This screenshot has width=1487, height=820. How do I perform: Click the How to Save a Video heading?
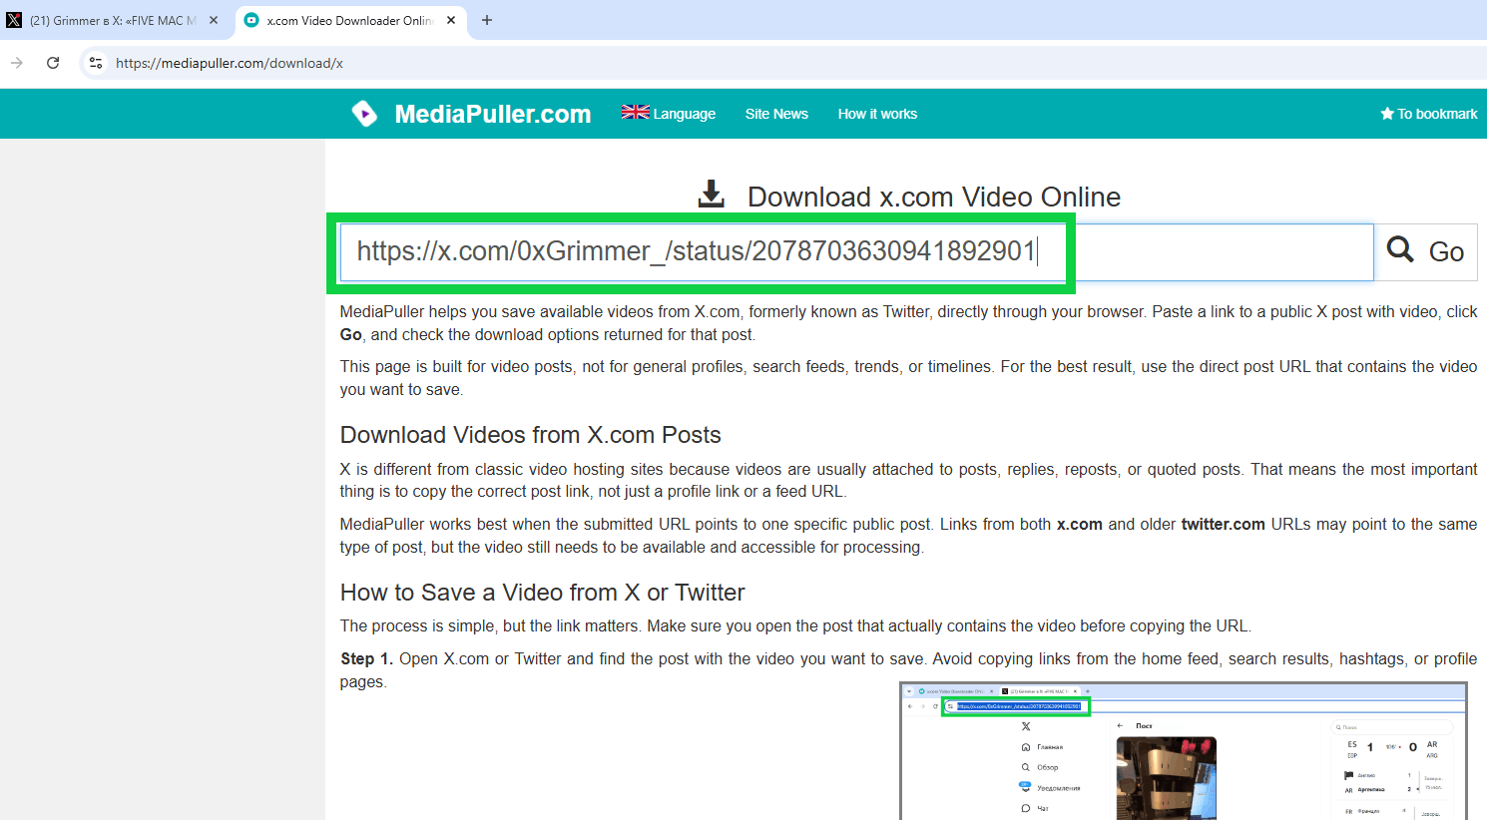tap(542, 593)
